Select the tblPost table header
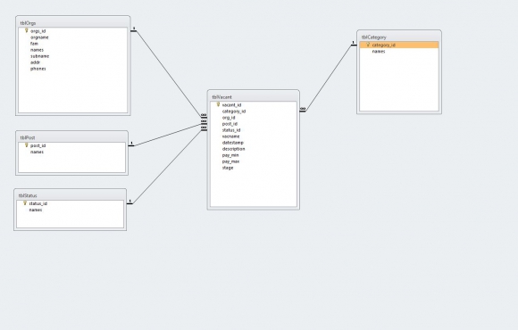 [71, 137]
